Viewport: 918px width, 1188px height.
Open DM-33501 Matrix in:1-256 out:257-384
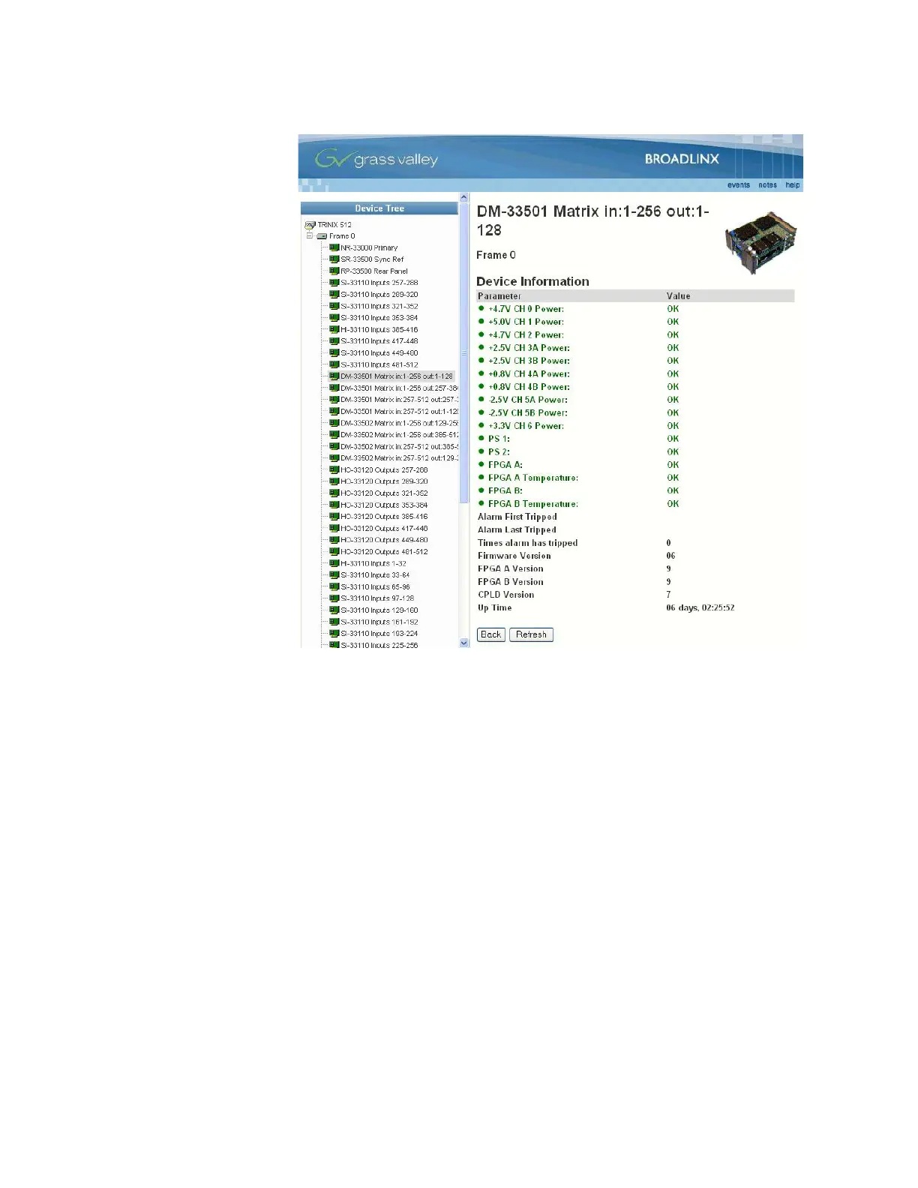[x=399, y=388]
